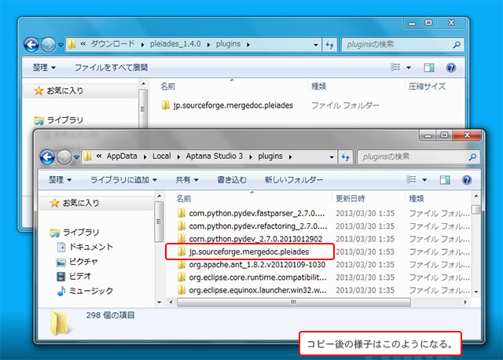Click horizontal scrollbar in Aptana file list
This screenshot has height=360, width=503.
click(293, 303)
